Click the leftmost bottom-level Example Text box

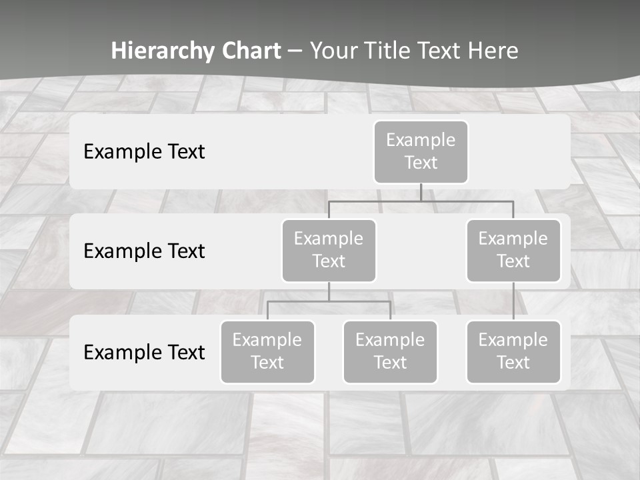coord(267,352)
